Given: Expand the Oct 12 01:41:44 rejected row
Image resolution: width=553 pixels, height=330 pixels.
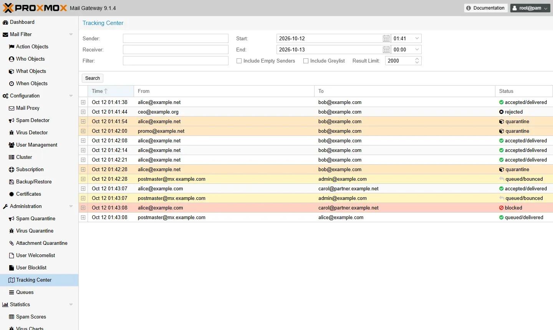Looking at the screenshot, I should (x=83, y=112).
